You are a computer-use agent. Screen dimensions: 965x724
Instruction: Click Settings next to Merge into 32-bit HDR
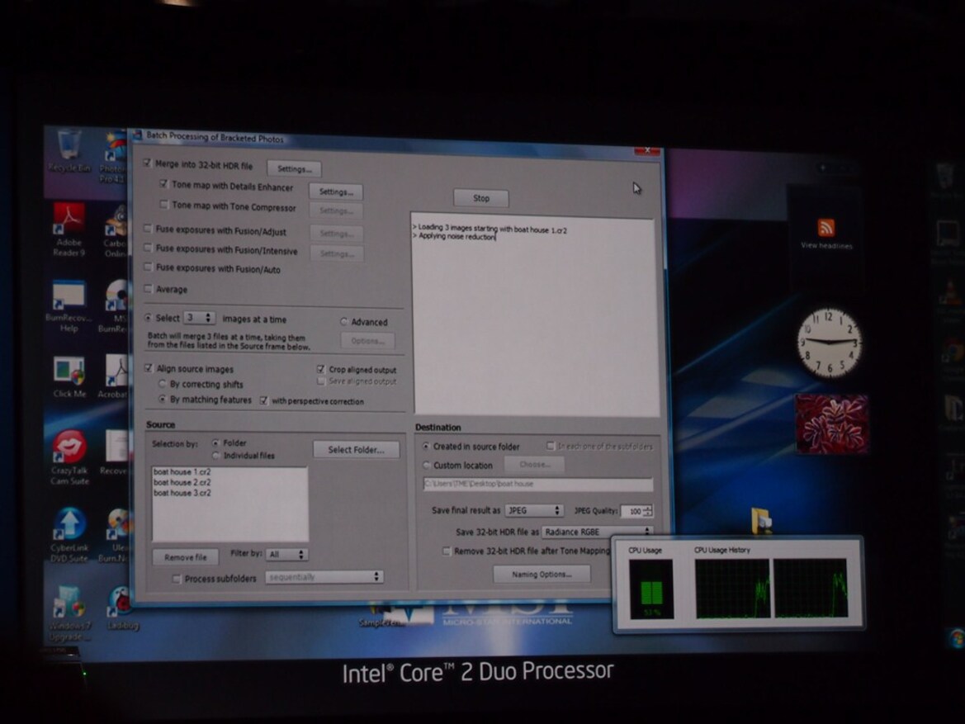[294, 168]
